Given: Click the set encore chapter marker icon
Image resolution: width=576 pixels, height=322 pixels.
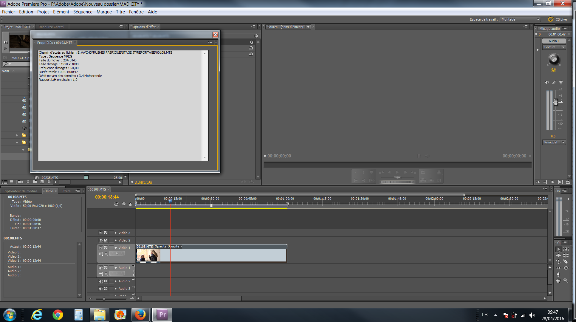Looking at the screenshot, I should point(124,204).
